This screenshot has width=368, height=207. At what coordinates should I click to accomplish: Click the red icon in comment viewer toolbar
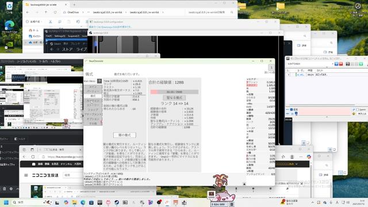click(341, 64)
